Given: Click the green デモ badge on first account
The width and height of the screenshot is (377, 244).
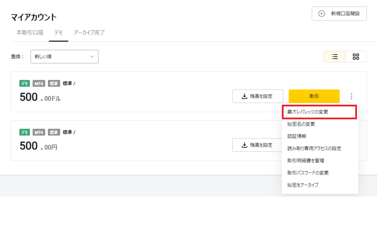Looking at the screenshot, I should pyautogui.click(x=25, y=83).
